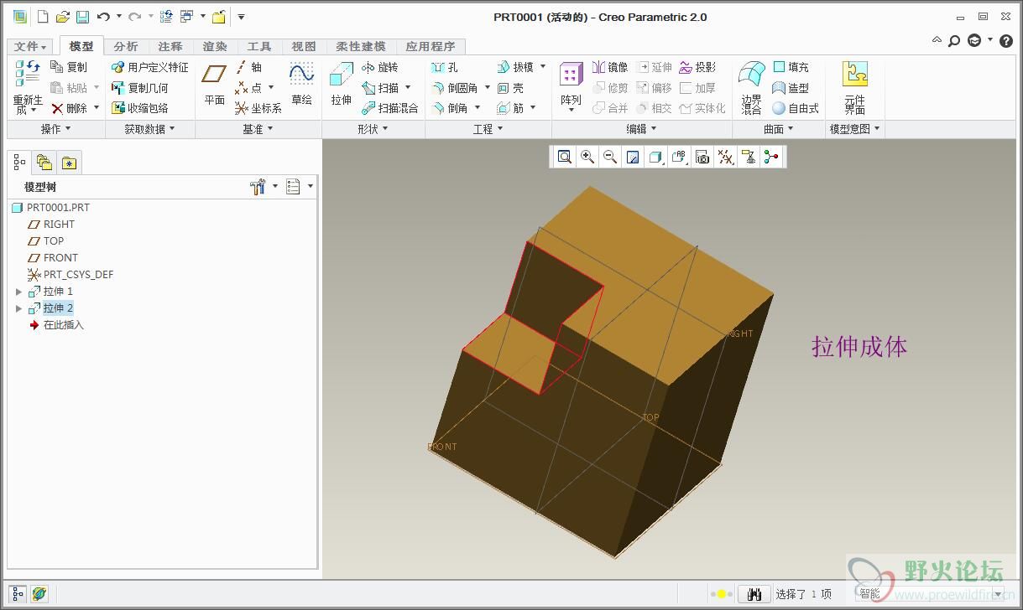Apply the 壳 (Shell) feature
Viewport: 1023px width, 610px height.
(x=510, y=88)
